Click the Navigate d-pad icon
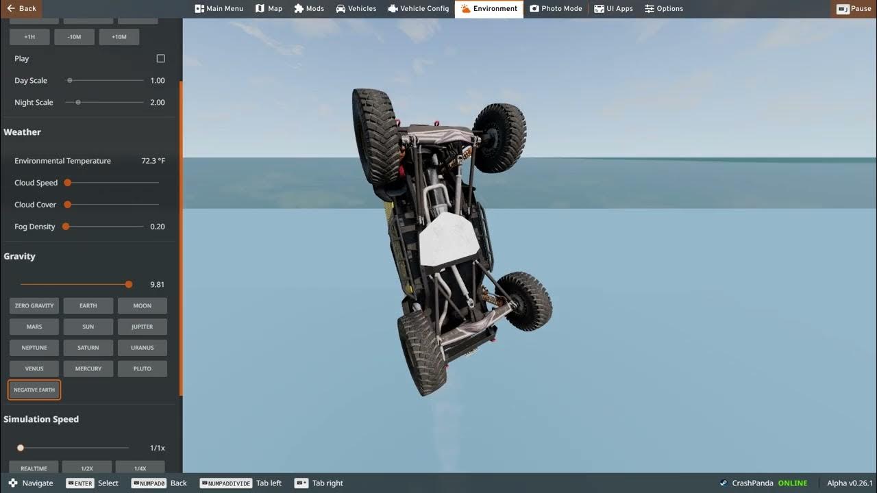This screenshot has height=493, width=877. point(13,483)
